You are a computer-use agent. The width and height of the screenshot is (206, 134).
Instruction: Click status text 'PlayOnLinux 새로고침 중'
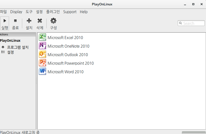tap(20, 132)
